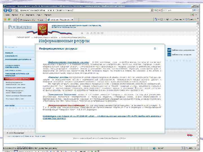Click the security zone globe icon in status bar
The height and width of the screenshot is (152, 203).
coord(154,148)
